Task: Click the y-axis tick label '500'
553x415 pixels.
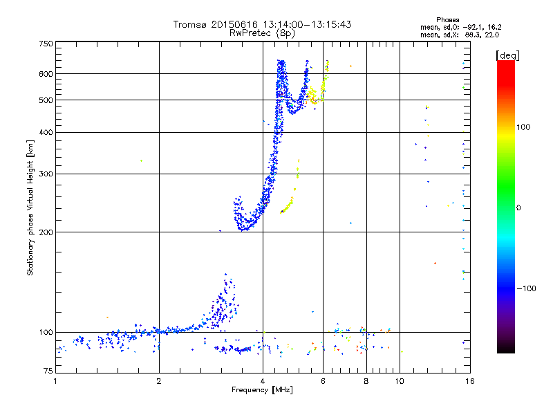Action: (x=46, y=100)
